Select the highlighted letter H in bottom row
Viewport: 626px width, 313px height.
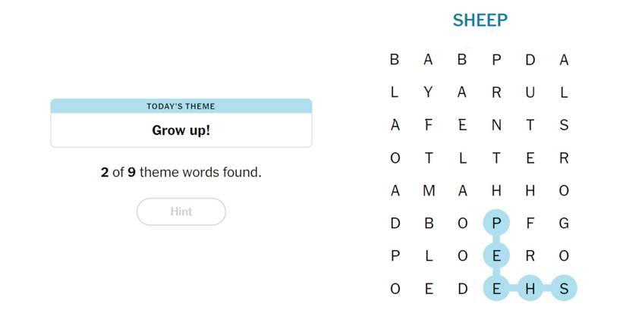point(530,289)
